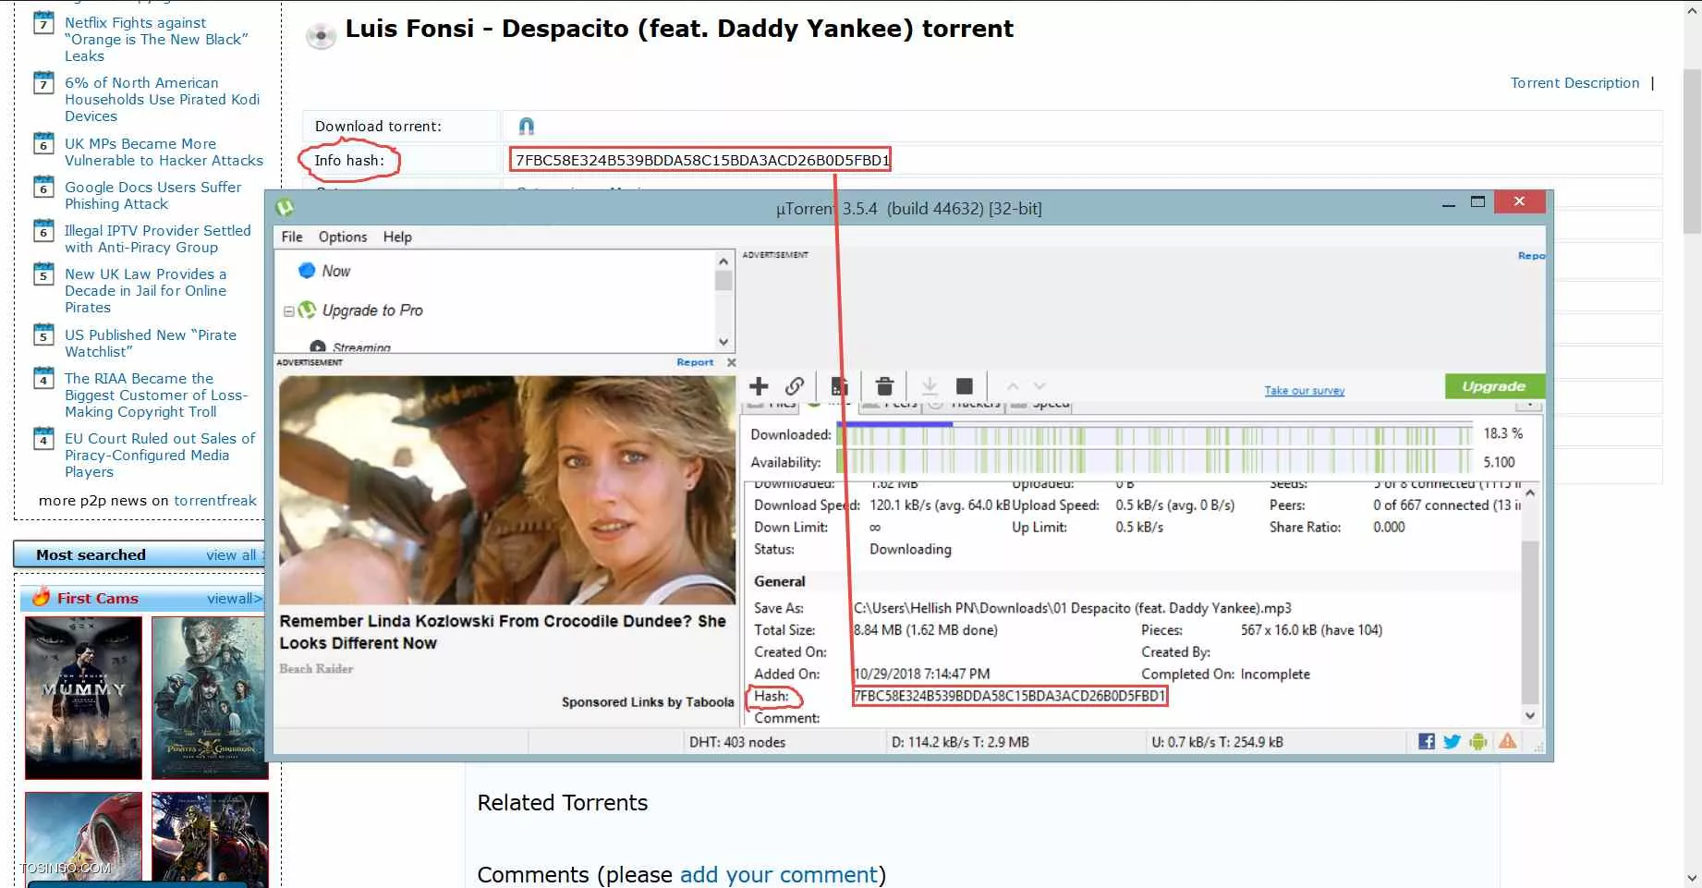Open the Help menu in uTorrent

[x=397, y=237]
